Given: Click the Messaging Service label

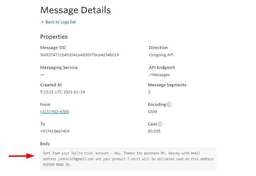Looking at the screenshot, I should pyautogui.click(x=59, y=68).
